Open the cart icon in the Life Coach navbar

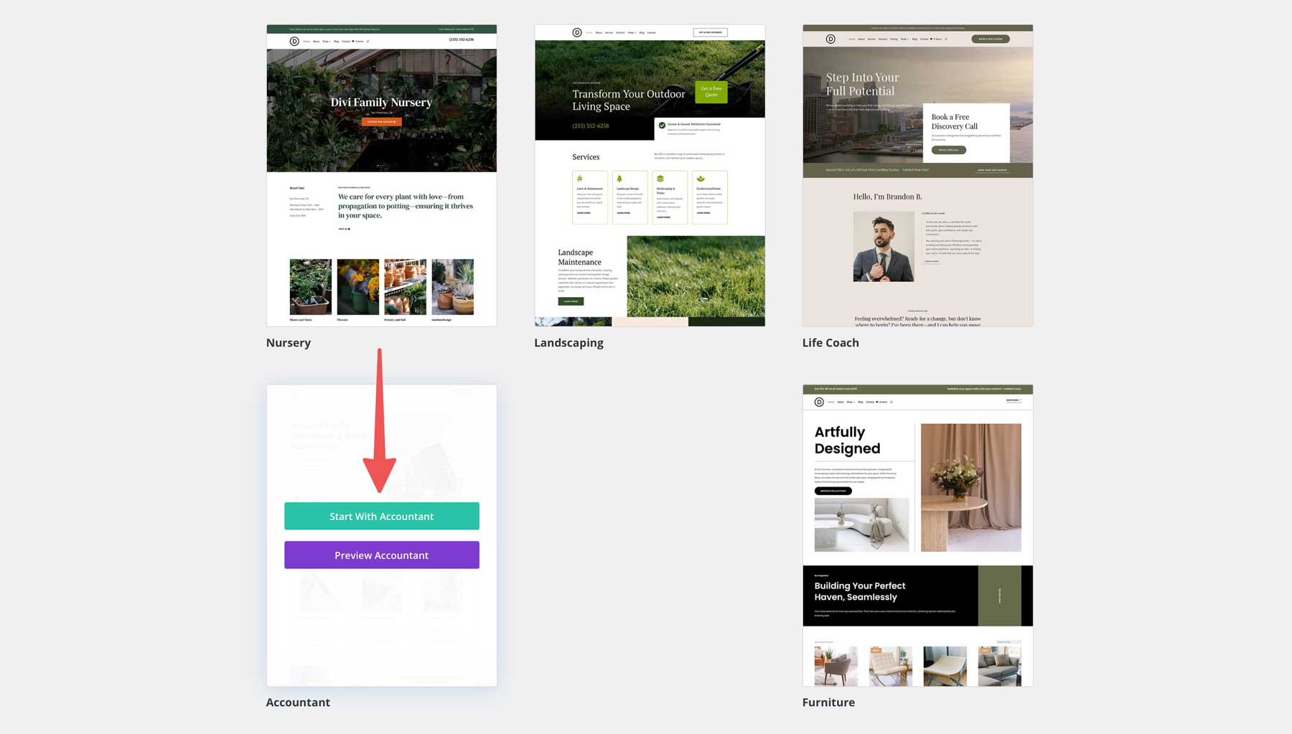tap(932, 39)
